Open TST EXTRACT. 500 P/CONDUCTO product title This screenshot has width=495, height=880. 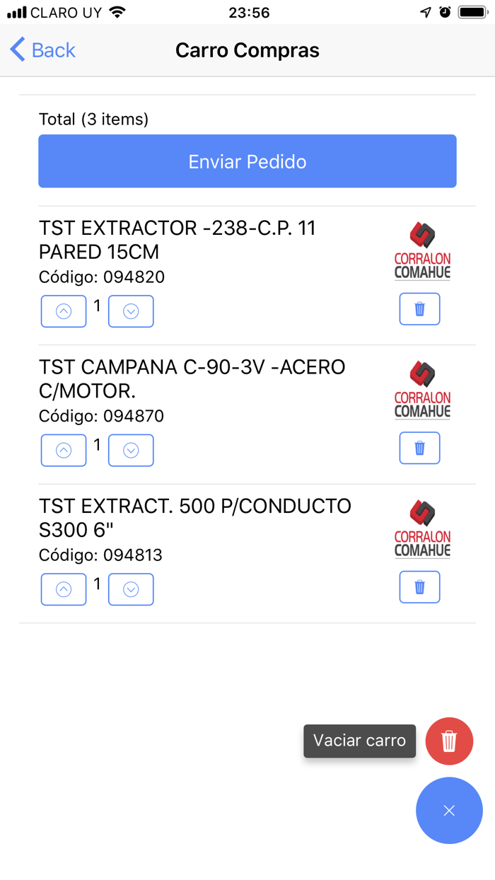(194, 518)
